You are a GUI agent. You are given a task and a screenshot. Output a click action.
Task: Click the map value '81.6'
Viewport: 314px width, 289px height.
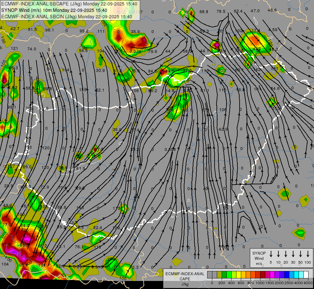[x=81, y=169]
